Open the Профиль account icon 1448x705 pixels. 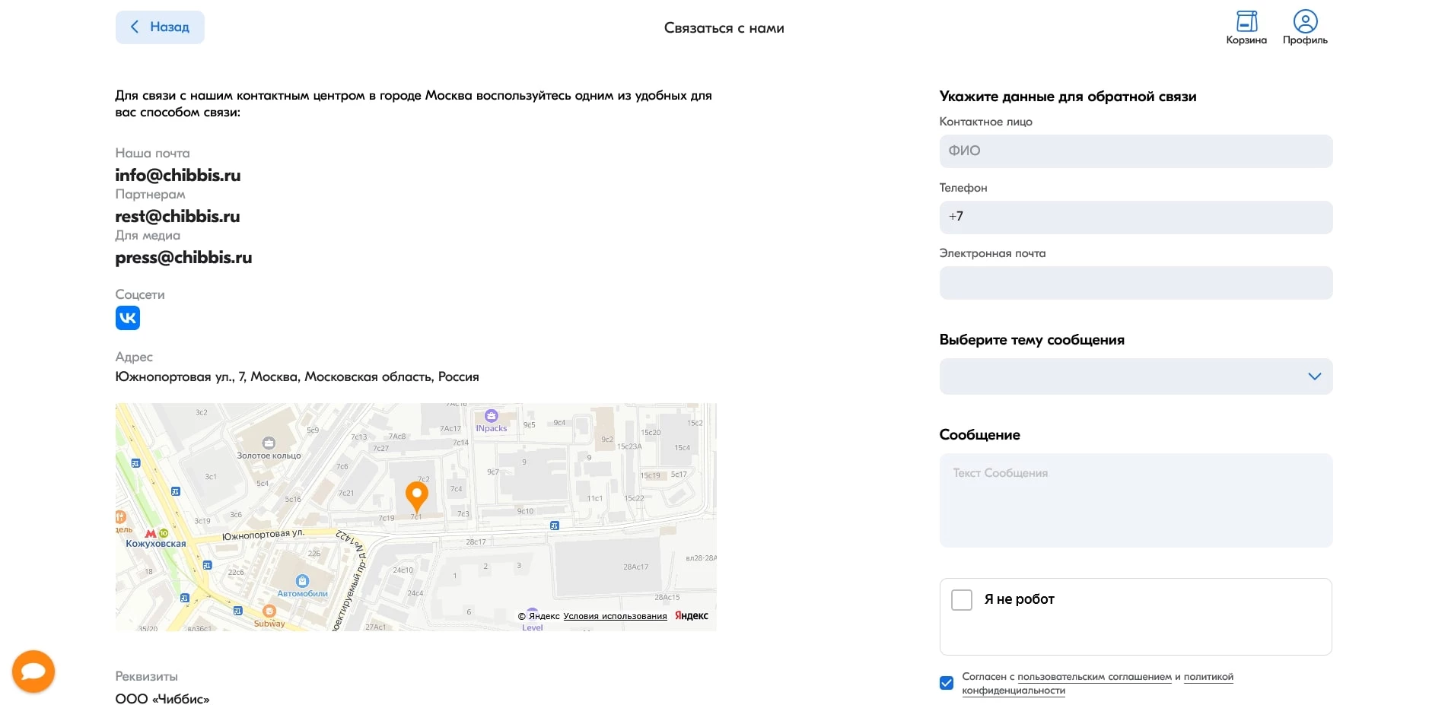1306,21
